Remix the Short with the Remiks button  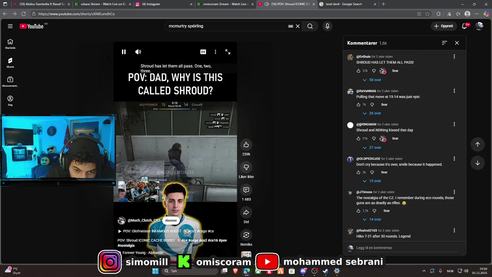(246, 235)
